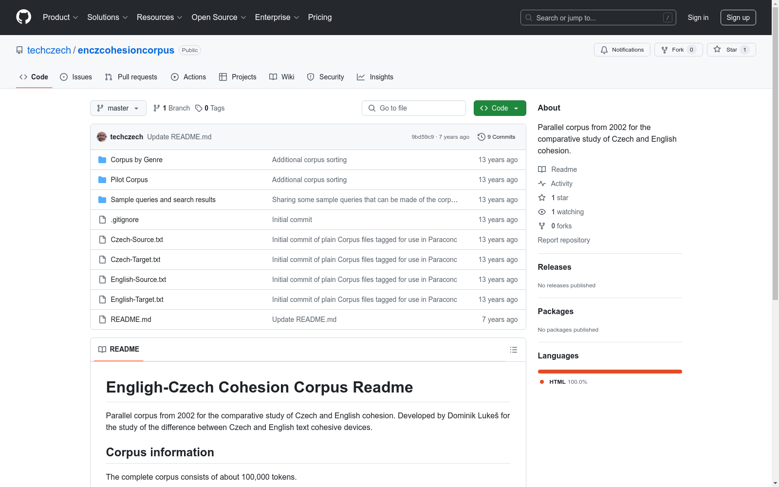Screen dimensions: 779x487
Task: Open the green Code dropdown button
Action: tap(500, 108)
